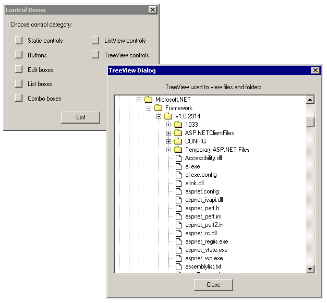Click the aspnet.config file icon
This screenshot has width=327, height=303.
[178, 191]
